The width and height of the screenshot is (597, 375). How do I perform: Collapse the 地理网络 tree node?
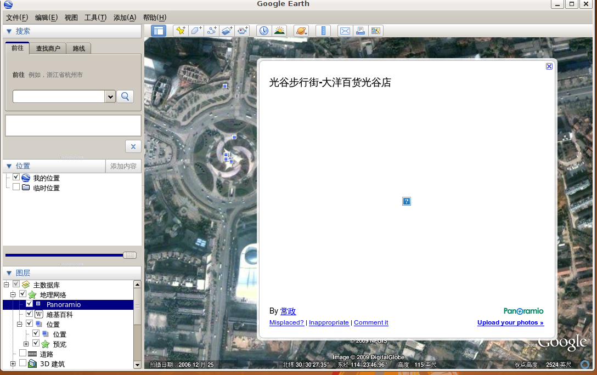13,294
